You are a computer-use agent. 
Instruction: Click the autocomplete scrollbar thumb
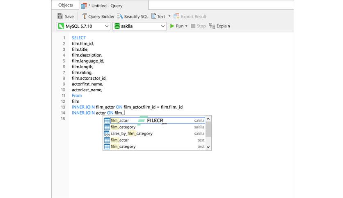click(x=208, y=129)
